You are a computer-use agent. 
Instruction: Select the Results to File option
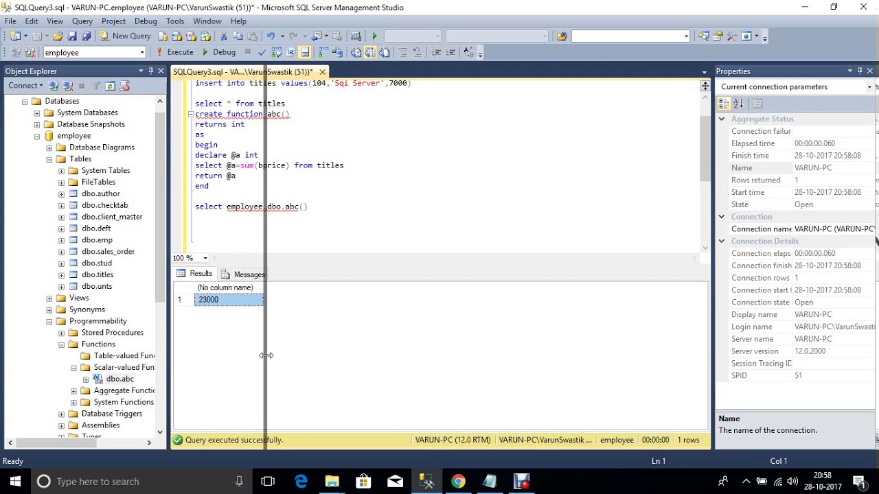385,52
